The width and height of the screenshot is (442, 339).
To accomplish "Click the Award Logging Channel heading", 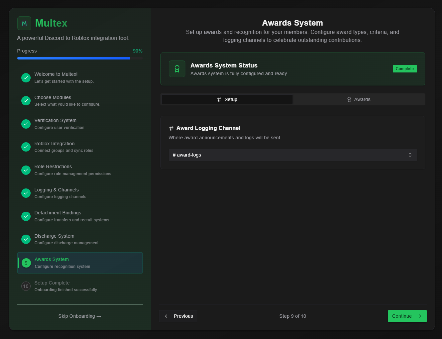I will click(208, 128).
